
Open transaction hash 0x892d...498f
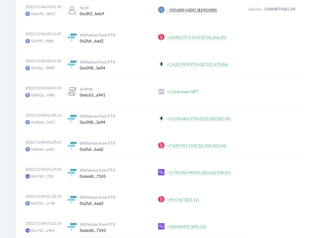point(43,95)
